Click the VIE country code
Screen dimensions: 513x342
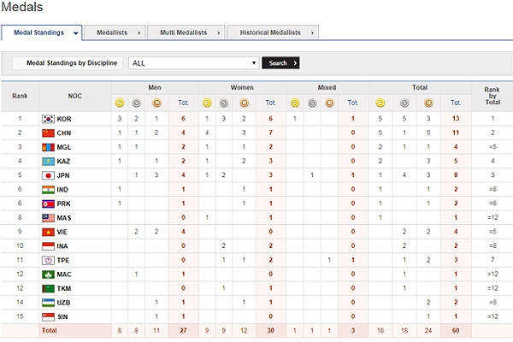(x=62, y=232)
